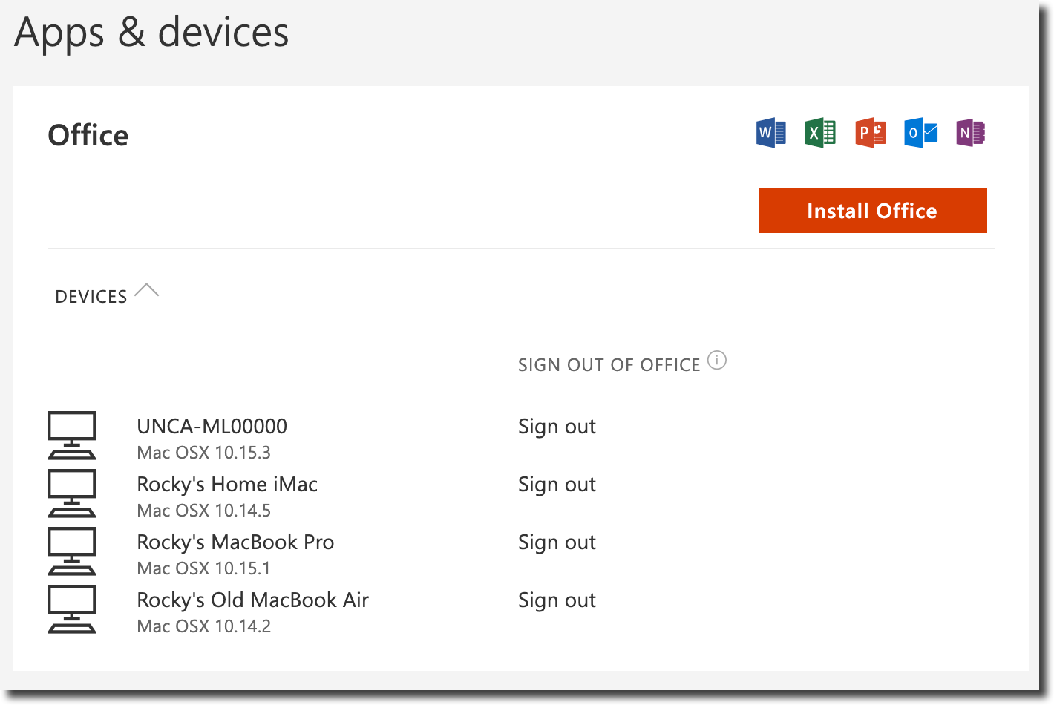Click the Word app icon

771,133
